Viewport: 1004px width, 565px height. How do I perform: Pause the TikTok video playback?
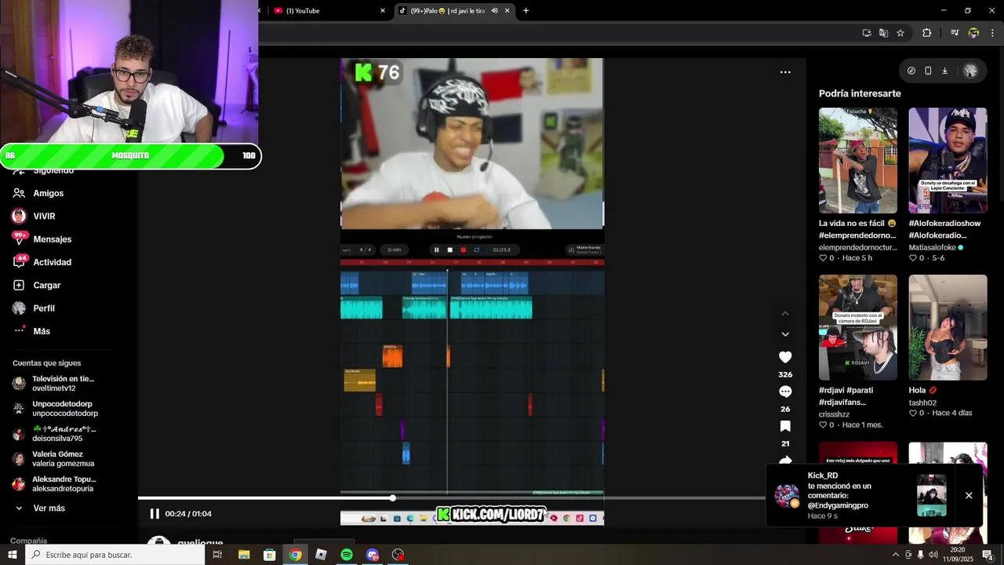pos(155,514)
